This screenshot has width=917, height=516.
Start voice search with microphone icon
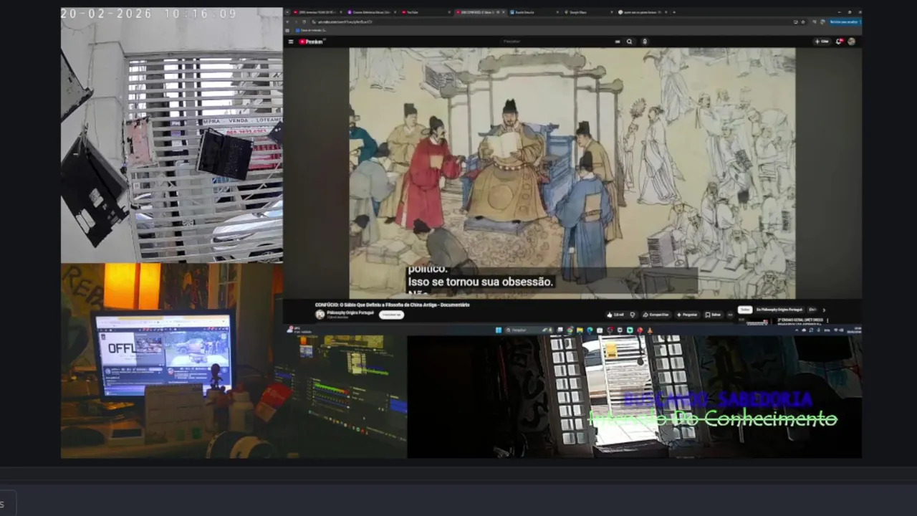click(645, 42)
